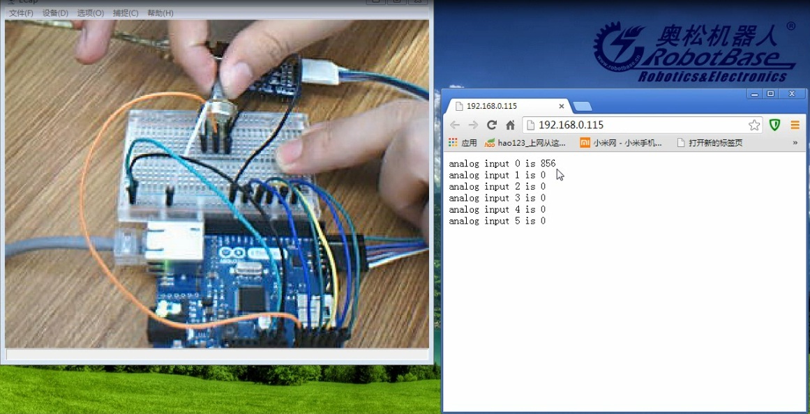Click the text 'analog input 4 is 0'

point(497,209)
